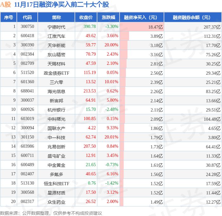Select stock name 江淮汽车

pyautogui.click(x=56, y=36)
